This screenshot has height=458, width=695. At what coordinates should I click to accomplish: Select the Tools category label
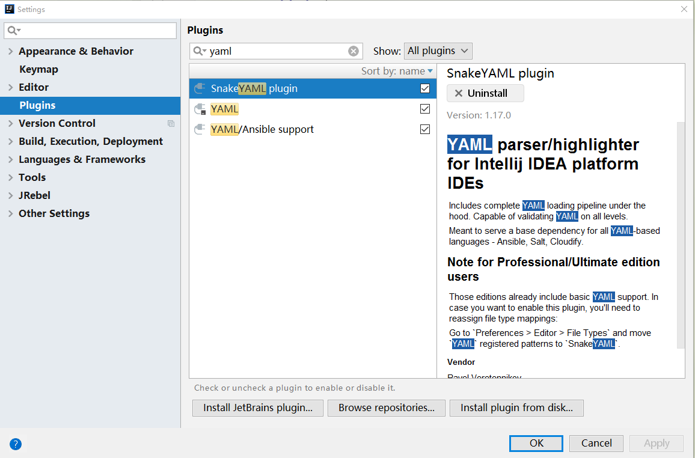[x=32, y=178]
